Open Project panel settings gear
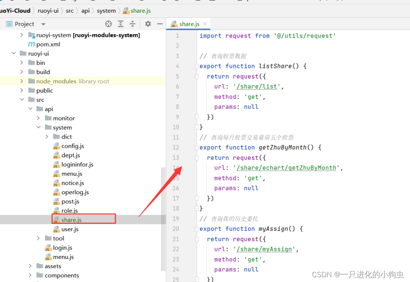Screen dimensions: 410x282 point(148,24)
